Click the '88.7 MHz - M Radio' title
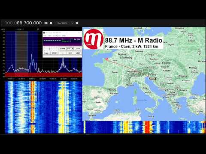Screen dimensions: 206x154 coord(133,40)
